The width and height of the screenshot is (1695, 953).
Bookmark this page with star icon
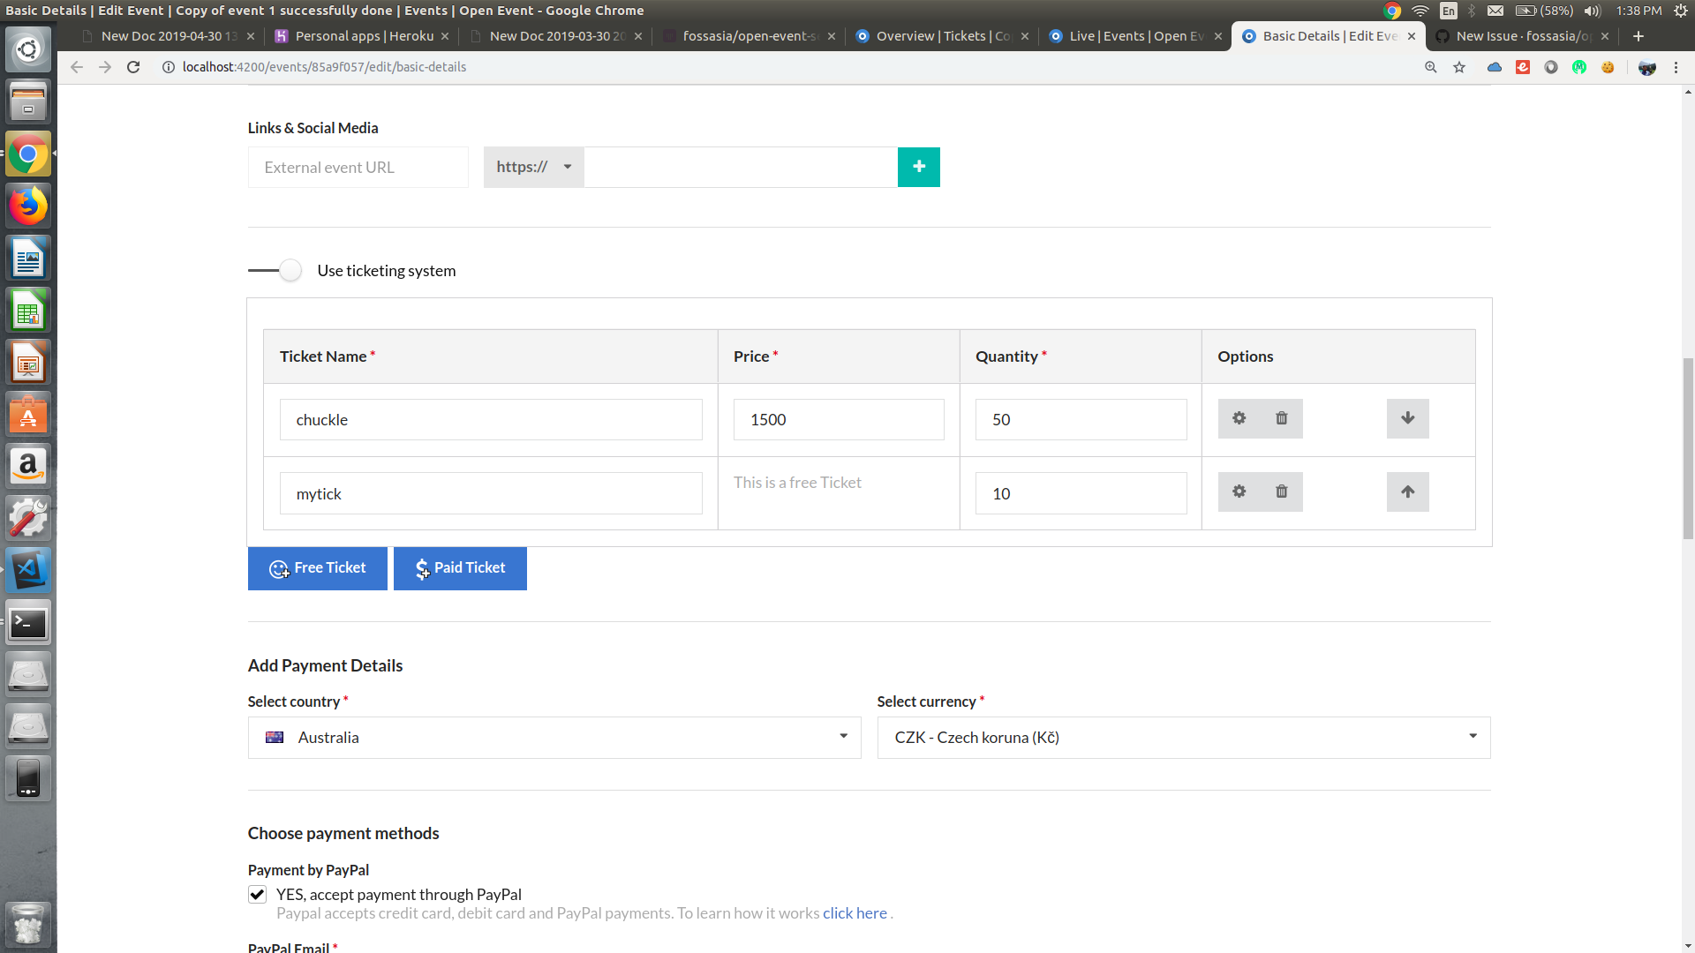click(x=1459, y=67)
